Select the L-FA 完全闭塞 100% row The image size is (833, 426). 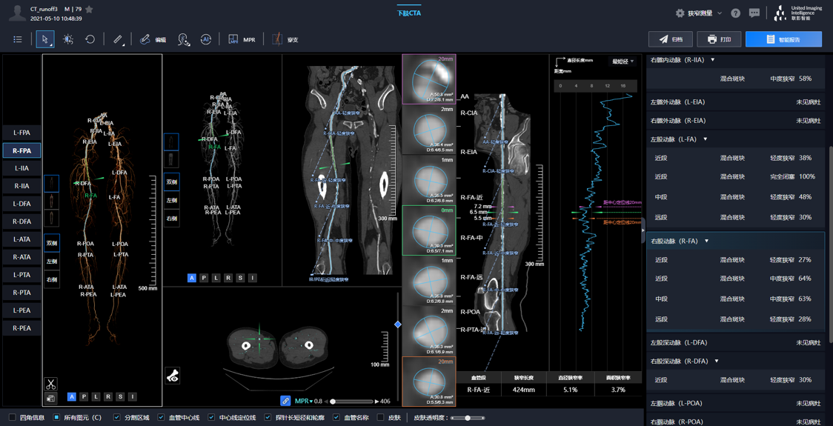pos(735,176)
